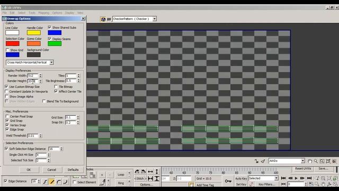
Task: Open the Options menu
Action: click(57, 13)
